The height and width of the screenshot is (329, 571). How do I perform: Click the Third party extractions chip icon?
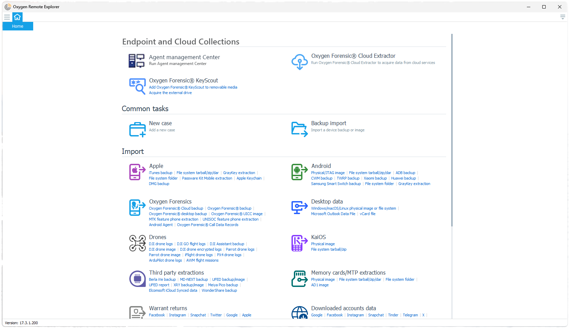pyautogui.click(x=137, y=279)
